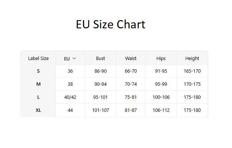Expand the EU region dropdown chevron
Image resolution: width=232 pixels, height=148 pixels.
pos(74,59)
